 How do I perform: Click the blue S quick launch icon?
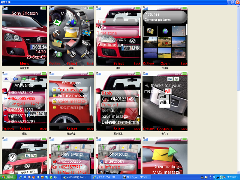tap(46, 177)
